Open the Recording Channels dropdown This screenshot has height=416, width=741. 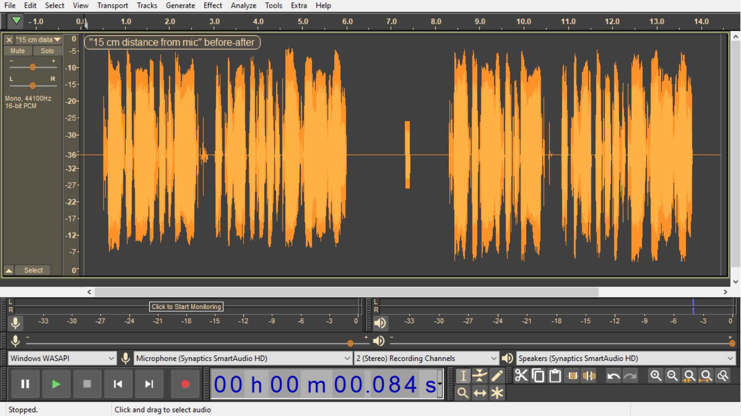pos(426,359)
